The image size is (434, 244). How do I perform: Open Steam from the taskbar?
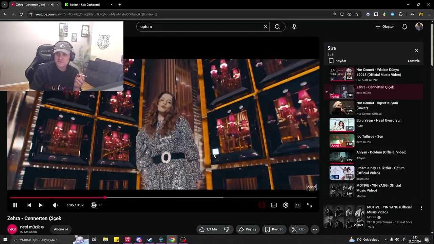coord(150,240)
